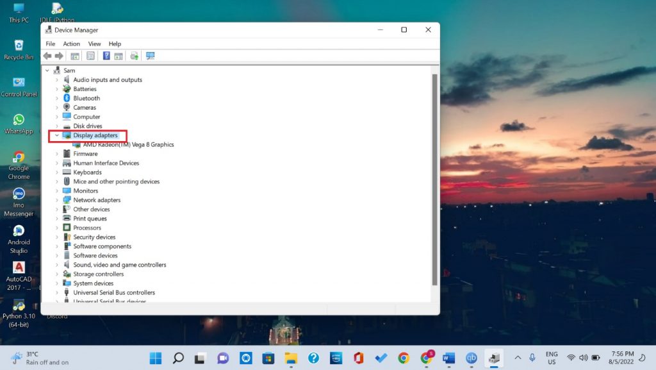The height and width of the screenshot is (370, 656).
Task: Open the Help icon on the toolbar
Action: pos(106,56)
